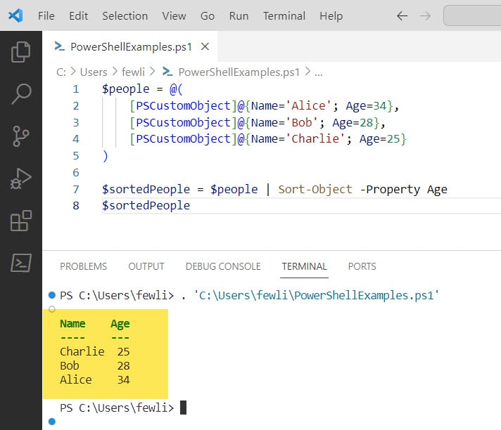Click the fewli breadcrumb segment
Viewport: 501px width, 430px height.
click(x=133, y=72)
